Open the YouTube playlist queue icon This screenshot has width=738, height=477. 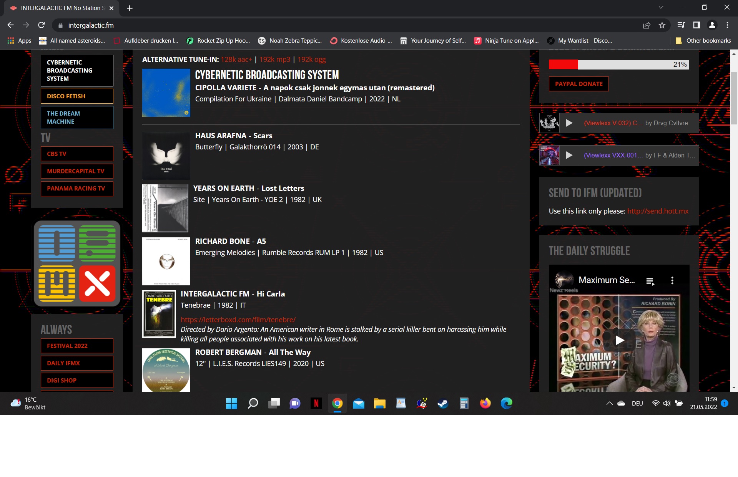(x=650, y=281)
